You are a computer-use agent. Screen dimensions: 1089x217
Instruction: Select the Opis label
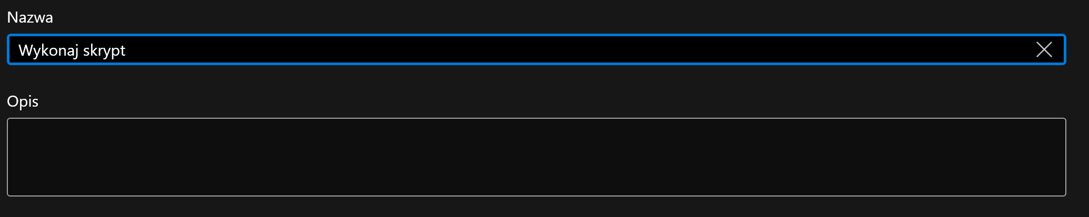pyautogui.click(x=23, y=101)
